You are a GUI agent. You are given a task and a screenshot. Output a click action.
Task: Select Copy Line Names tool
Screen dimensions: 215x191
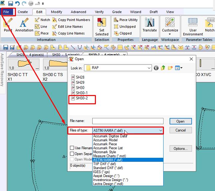point(68,33)
